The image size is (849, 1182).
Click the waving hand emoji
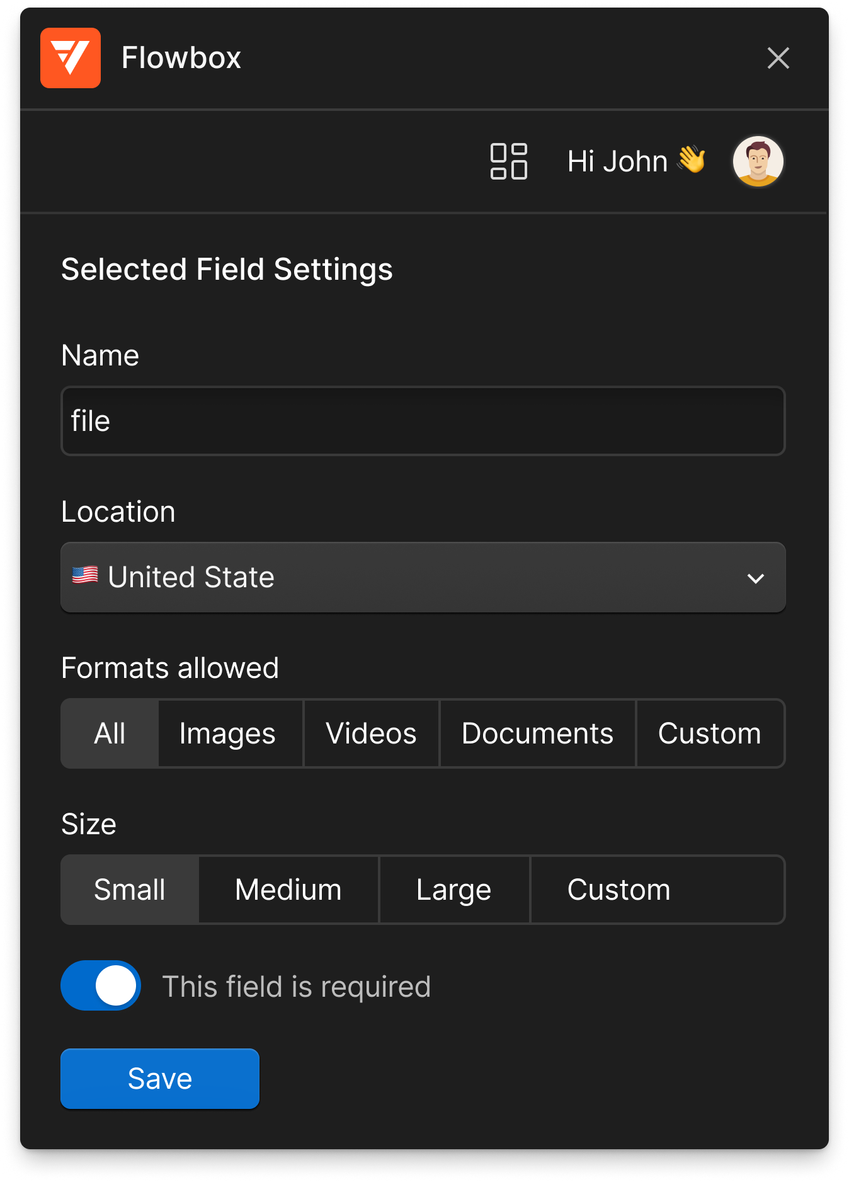(x=692, y=159)
